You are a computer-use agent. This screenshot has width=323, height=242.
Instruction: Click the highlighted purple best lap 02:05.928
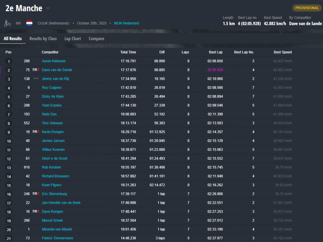pyautogui.click(x=215, y=70)
